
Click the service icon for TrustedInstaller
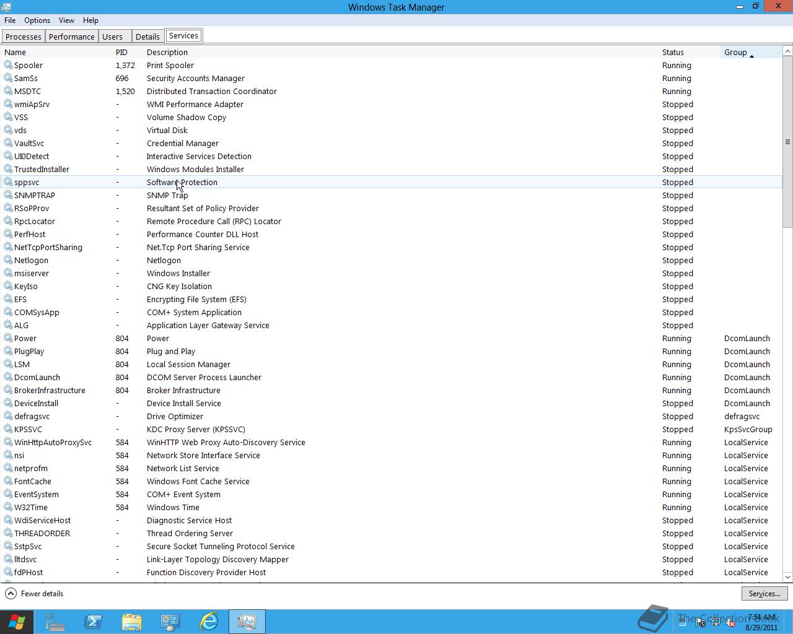pyautogui.click(x=8, y=169)
